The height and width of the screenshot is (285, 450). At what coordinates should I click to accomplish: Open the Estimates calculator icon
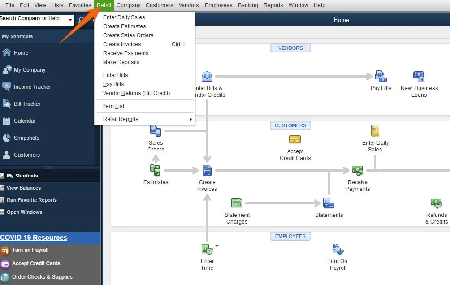[155, 170]
